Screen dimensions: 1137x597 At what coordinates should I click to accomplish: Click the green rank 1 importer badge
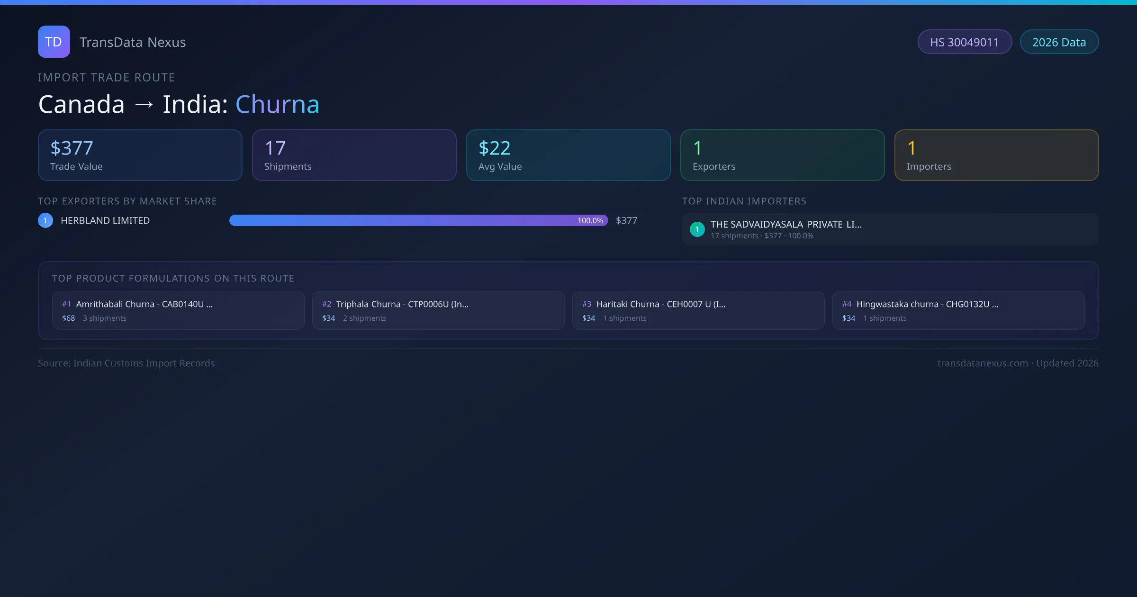pyautogui.click(x=697, y=229)
